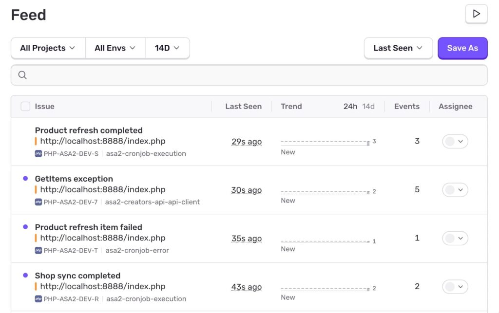Image resolution: width=499 pixels, height=313 pixels.
Task: Open assignee selector for Product refresh completed
Action: coord(455,142)
